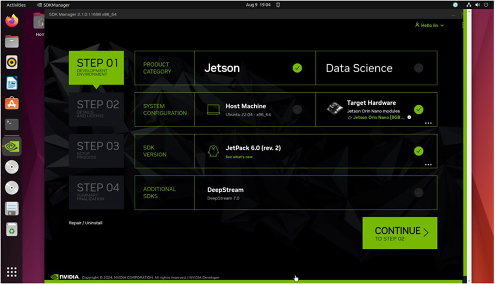Screen dimensions: 495x284
Task: Open the Activities overview
Action: pos(16,5)
